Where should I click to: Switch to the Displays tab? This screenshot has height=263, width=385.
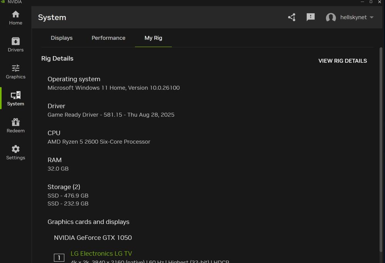click(x=62, y=38)
